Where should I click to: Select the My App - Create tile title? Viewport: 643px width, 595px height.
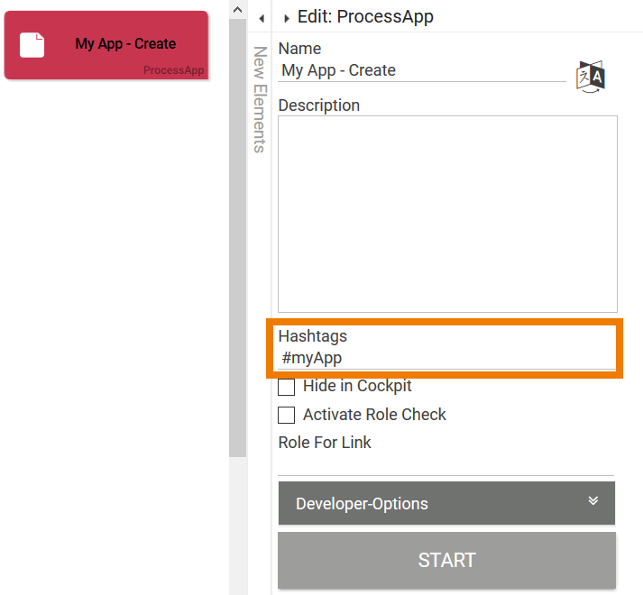click(x=125, y=44)
